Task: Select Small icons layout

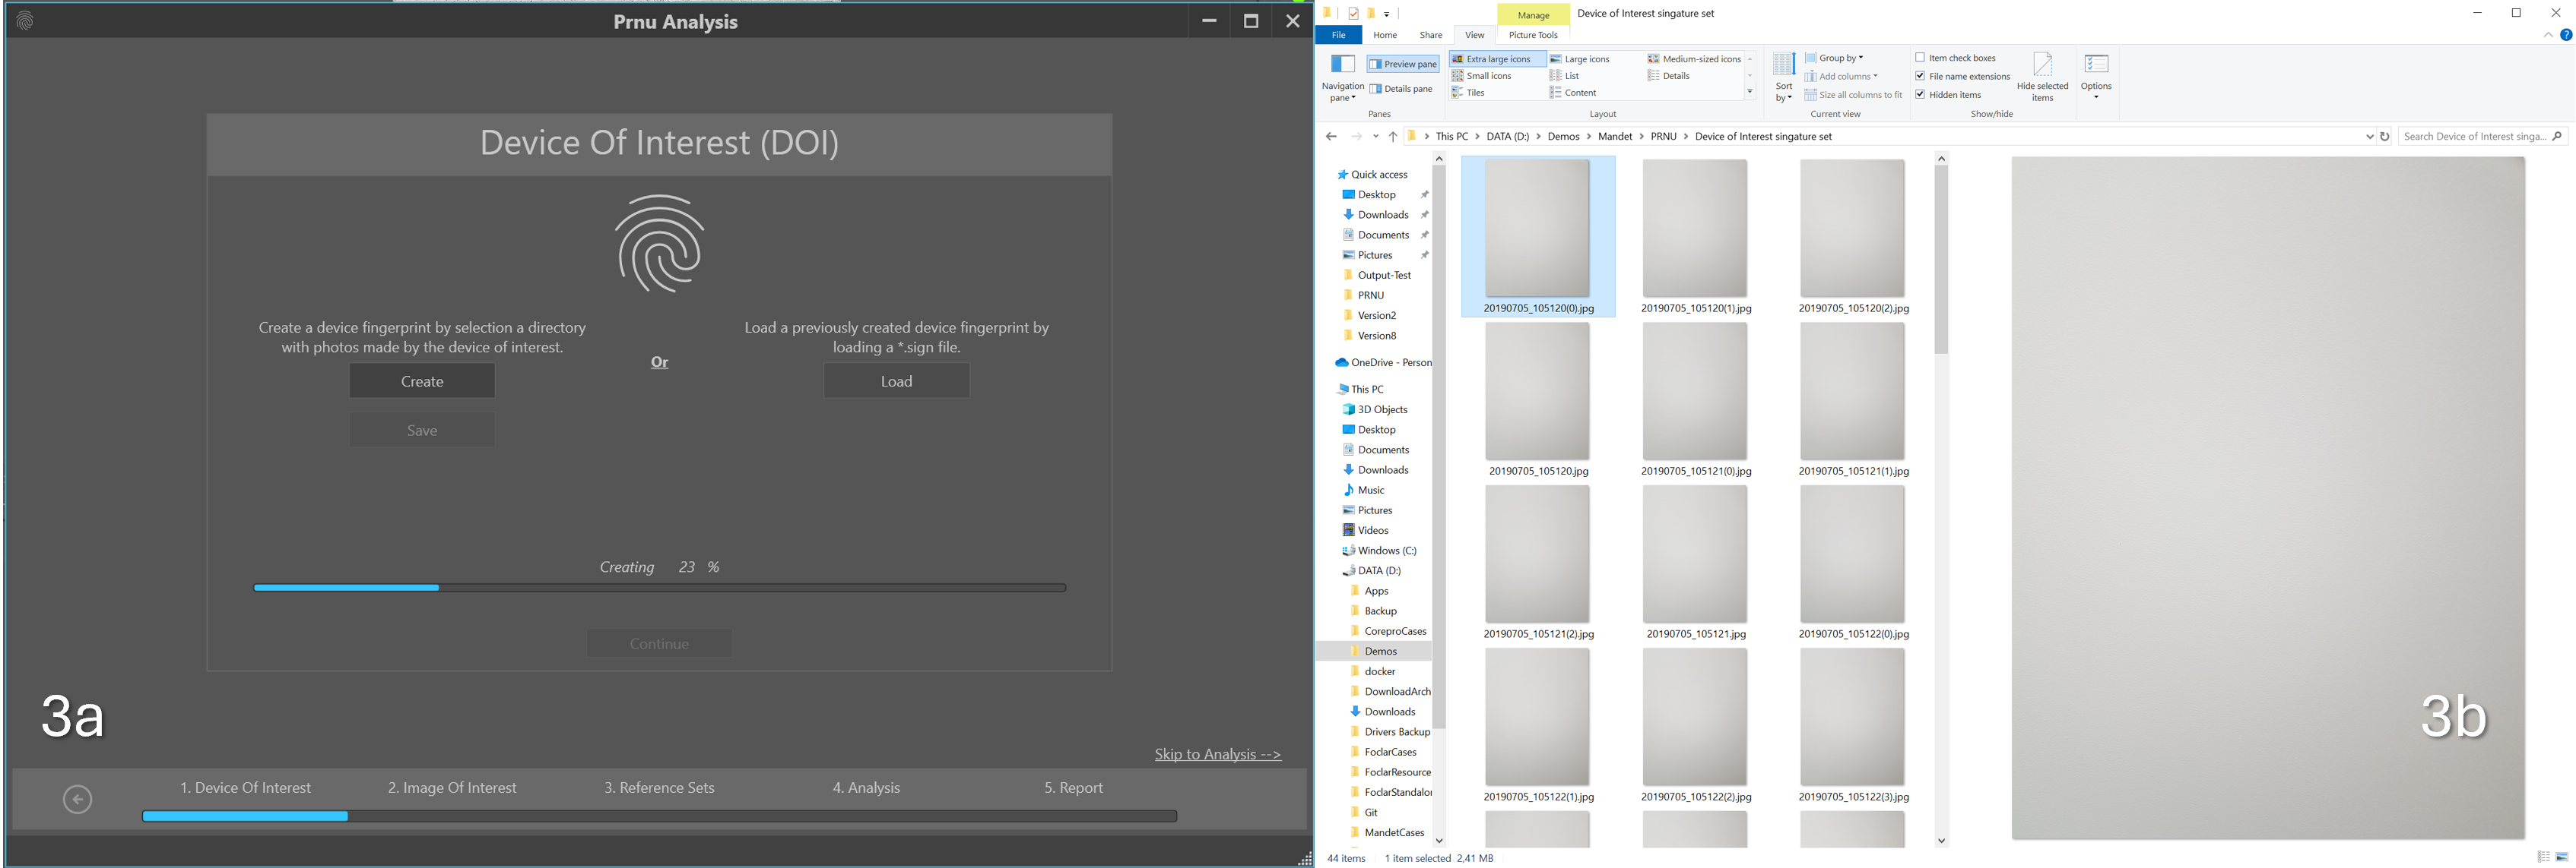Action: [x=1482, y=76]
